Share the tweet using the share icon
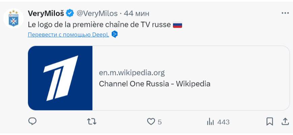 [x=285, y=121]
